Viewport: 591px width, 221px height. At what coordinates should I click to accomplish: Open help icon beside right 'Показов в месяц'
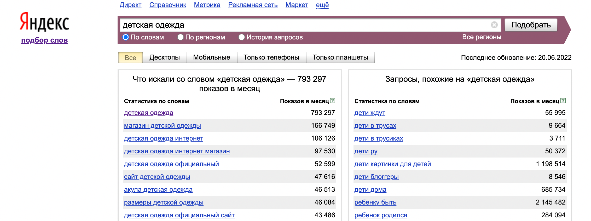563,101
